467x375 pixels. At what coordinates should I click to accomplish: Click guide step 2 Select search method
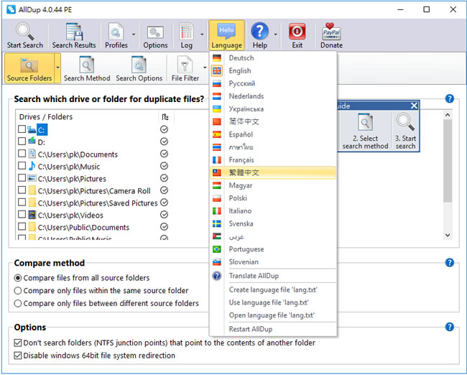pos(365,131)
